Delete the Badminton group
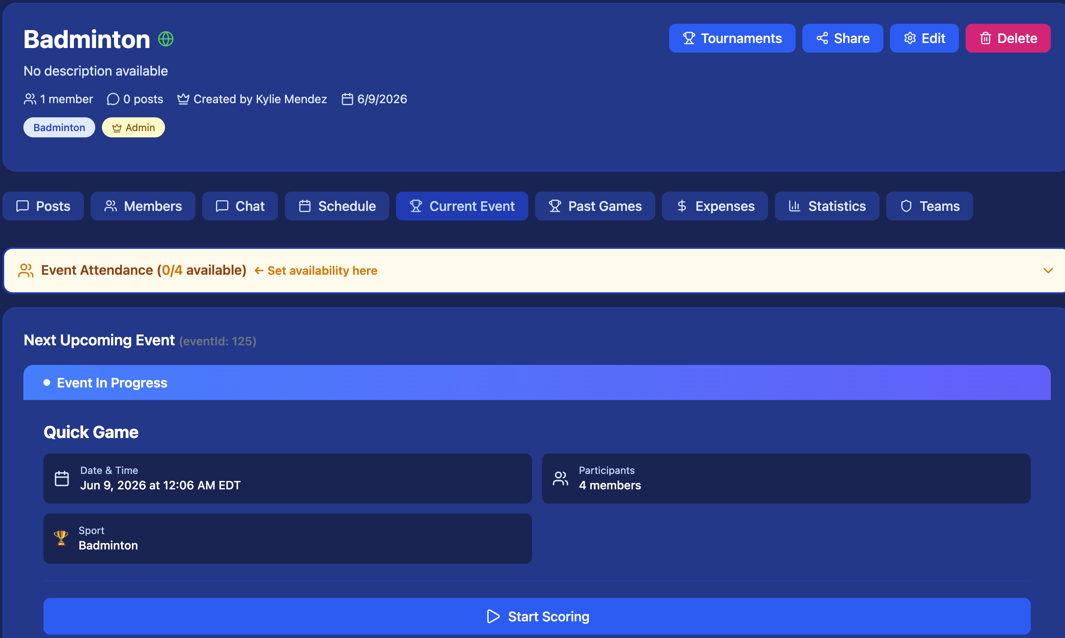This screenshot has height=638, width=1065. coord(1007,38)
